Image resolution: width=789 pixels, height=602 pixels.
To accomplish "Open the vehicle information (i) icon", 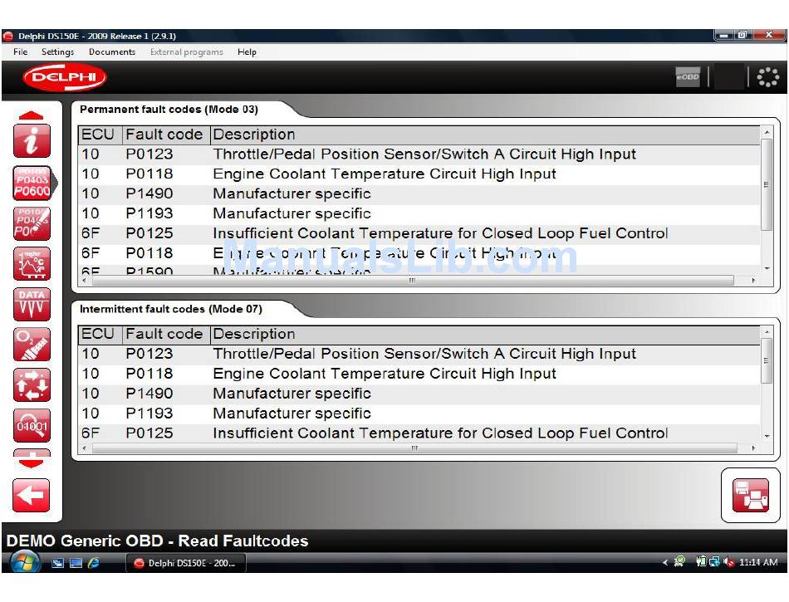I will click(32, 141).
